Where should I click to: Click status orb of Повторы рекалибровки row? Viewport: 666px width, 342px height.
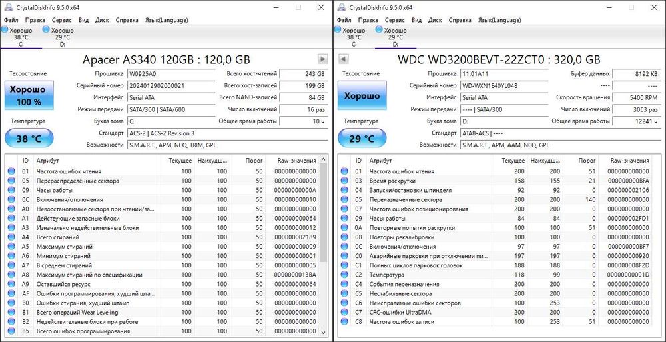(x=344, y=237)
